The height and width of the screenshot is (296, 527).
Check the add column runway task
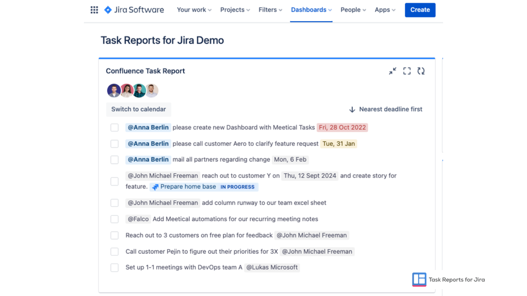tap(114, 203)
